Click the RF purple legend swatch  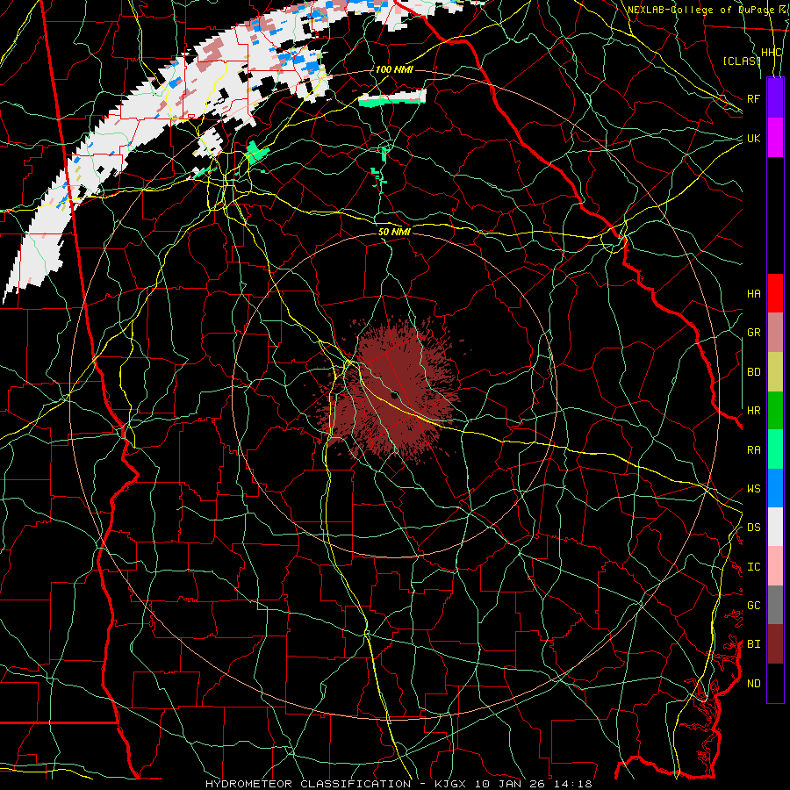click(x=775, y=98)
